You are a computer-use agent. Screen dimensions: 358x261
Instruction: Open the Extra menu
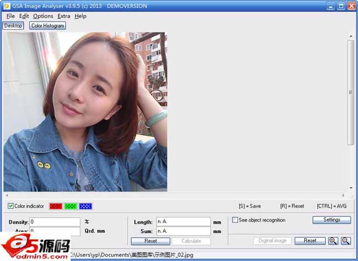[64, 16]
